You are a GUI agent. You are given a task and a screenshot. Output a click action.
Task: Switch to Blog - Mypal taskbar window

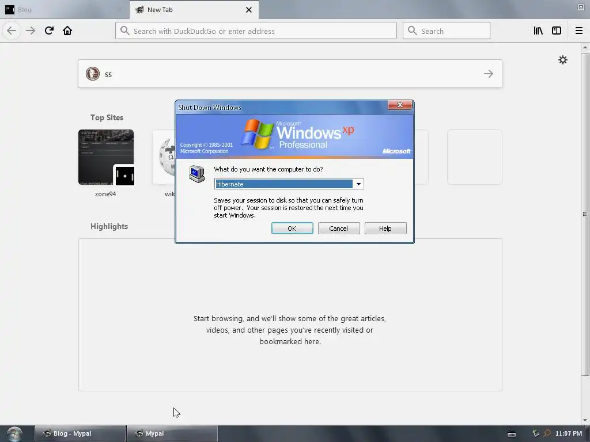[x=80, y=433]
